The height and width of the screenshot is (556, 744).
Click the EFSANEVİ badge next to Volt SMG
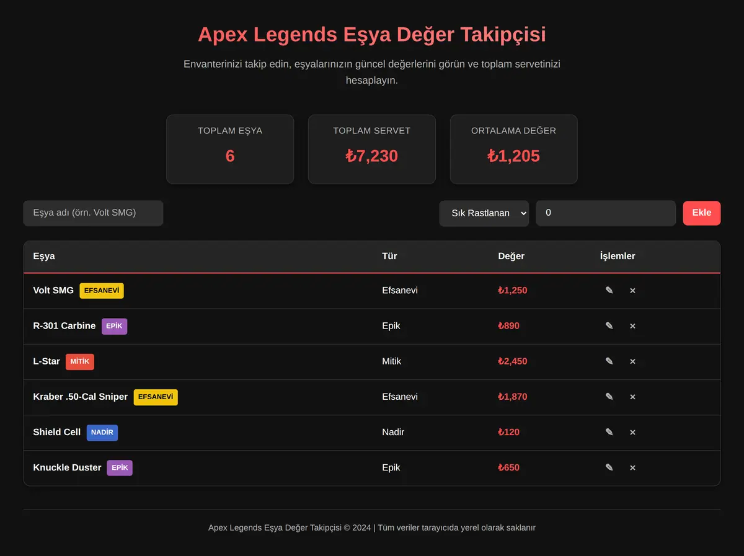[102, 291]
